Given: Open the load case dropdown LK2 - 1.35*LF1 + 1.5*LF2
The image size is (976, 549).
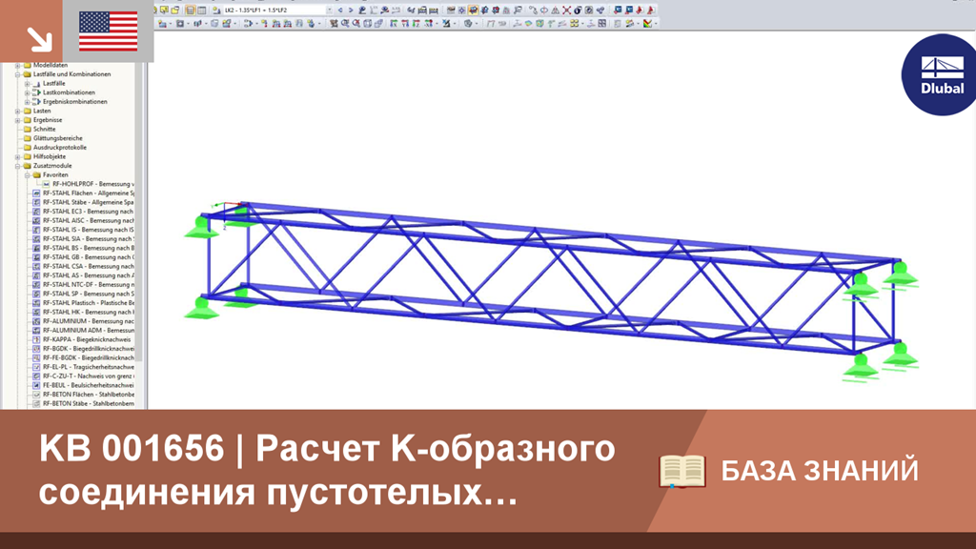Looking at the screenshot, I should click(x=279, y=10).
